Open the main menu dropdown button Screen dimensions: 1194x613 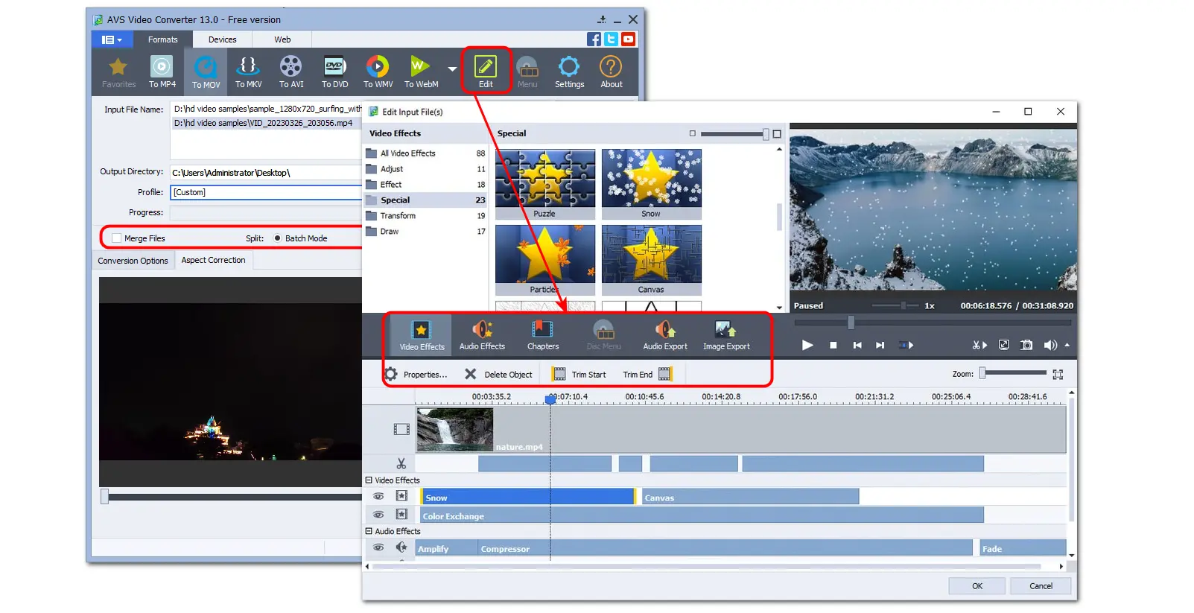[112, 39]
